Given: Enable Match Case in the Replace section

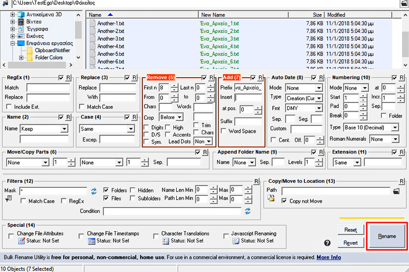Looking at the screenshot, I should click(x=82, y=107).
